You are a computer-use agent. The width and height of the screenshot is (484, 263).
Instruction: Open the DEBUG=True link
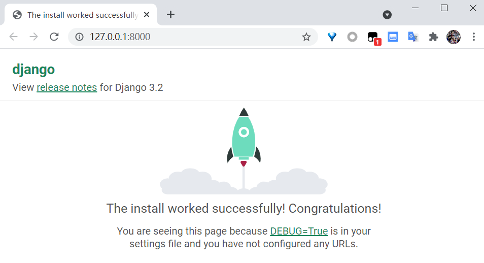(x=299, y=231)
